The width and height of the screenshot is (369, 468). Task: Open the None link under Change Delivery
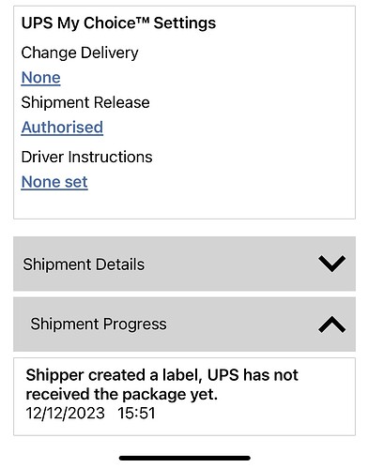pyautogui.click(x=40, y=78)
